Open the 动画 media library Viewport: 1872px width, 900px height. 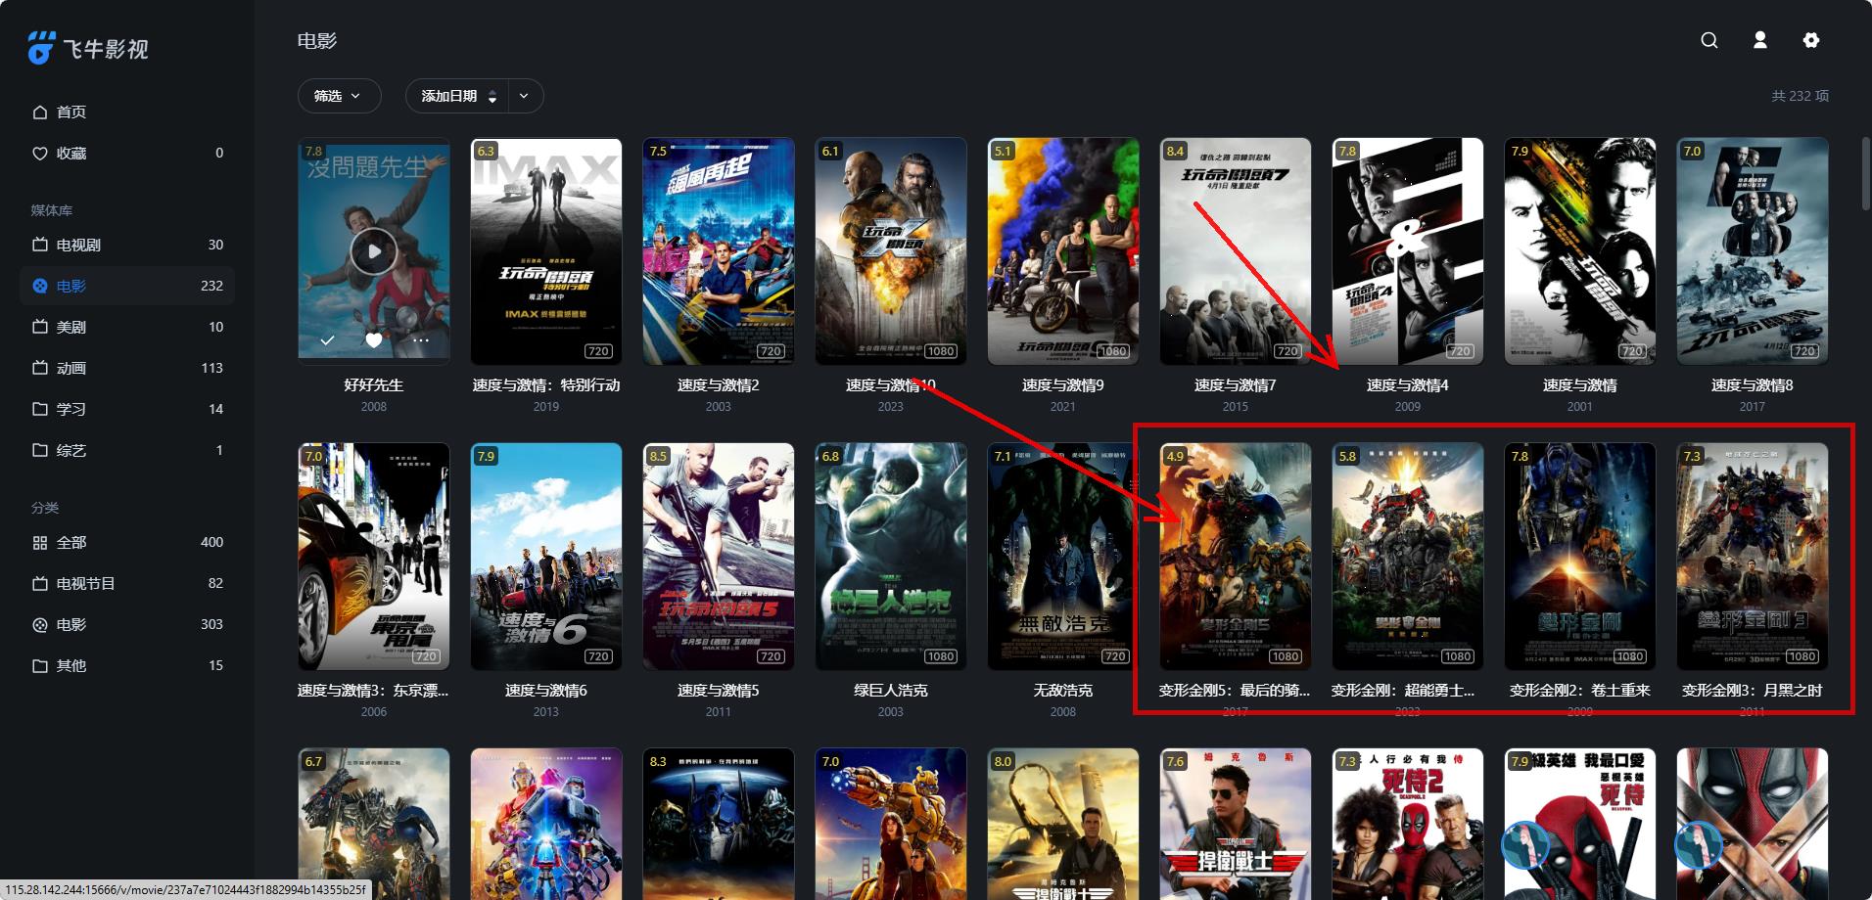coord(127,368)
